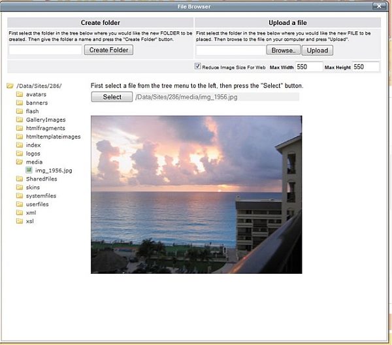
Task: Collapse the open media folder
Action: pos(20,162)
